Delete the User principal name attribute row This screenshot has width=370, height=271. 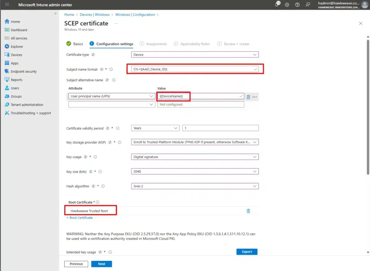[x=248, y=97]
